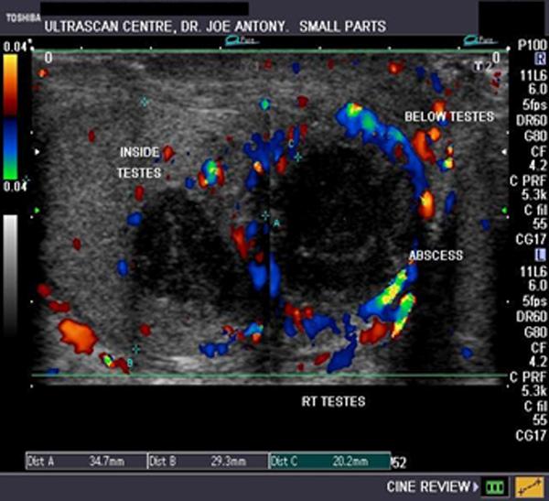Select the highlighted Dist C measurement field
The height and width of the screenshot is (501, 549).
328,460
